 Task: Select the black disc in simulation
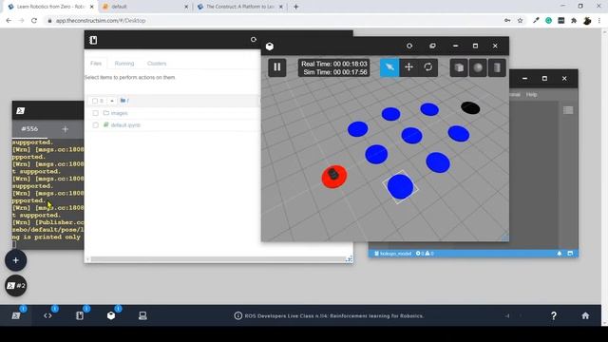[x=470, y=107]
